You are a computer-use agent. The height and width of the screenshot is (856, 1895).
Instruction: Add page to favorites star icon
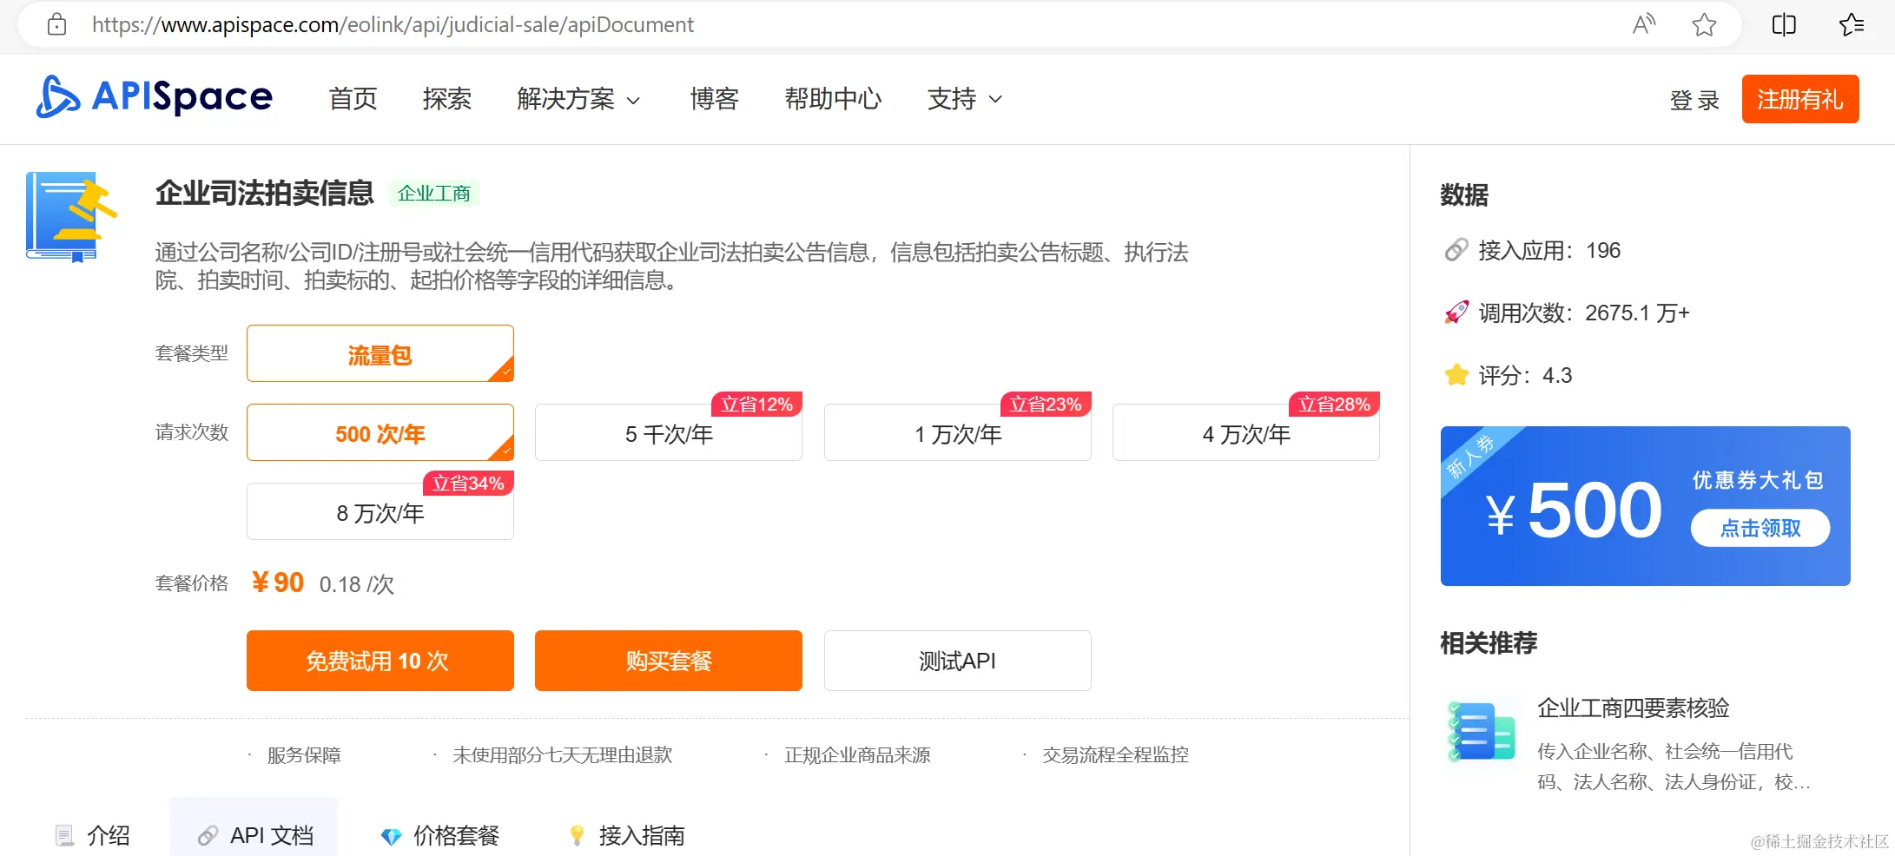click(x=1704, y=24)
